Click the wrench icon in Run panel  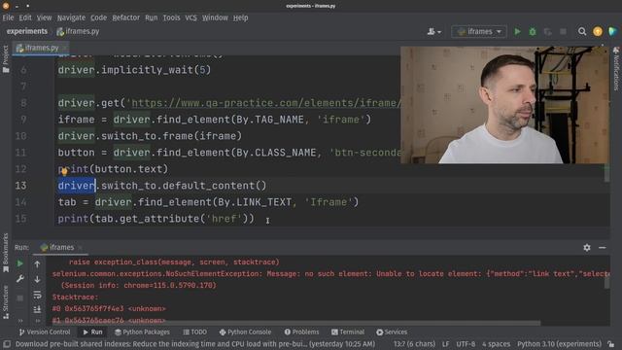click(x=19, y=279)
